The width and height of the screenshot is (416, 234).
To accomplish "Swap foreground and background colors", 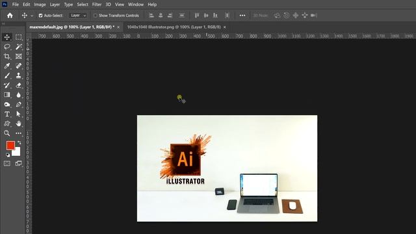I will coord(19,143).
